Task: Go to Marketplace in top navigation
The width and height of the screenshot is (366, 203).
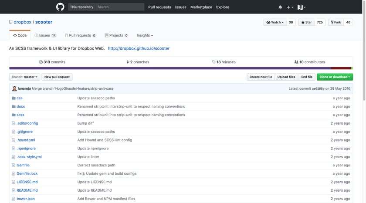Action: [x=201, y=7]
